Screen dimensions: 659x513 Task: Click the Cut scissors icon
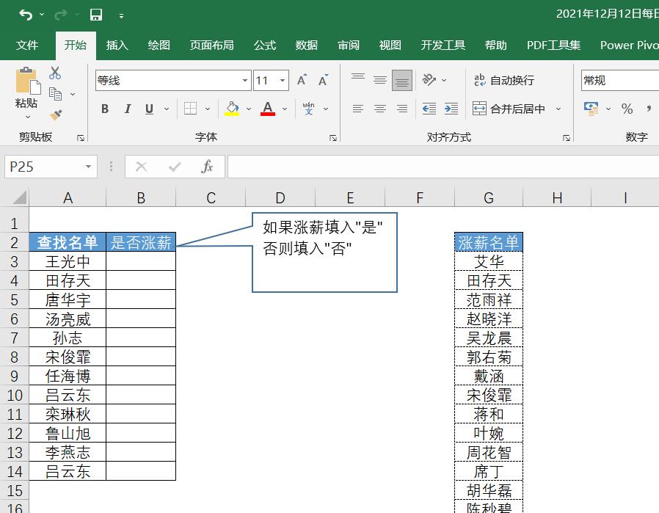55,73
